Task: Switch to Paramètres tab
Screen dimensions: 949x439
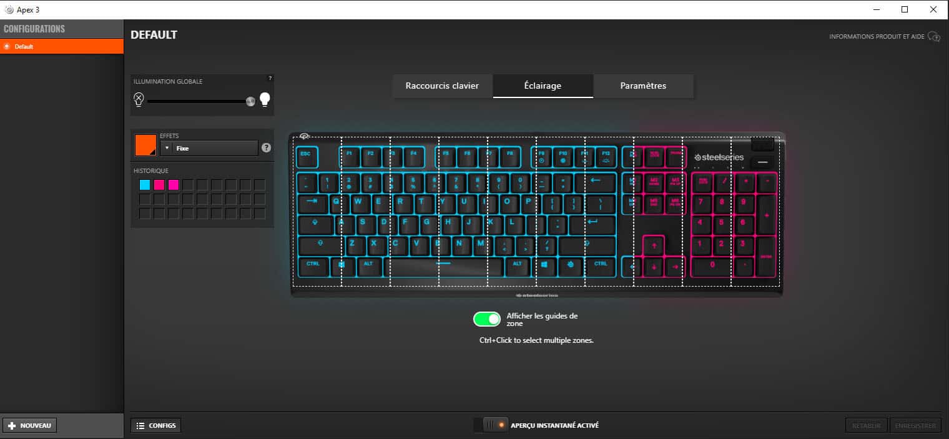Action: click(x=643, y=86)
